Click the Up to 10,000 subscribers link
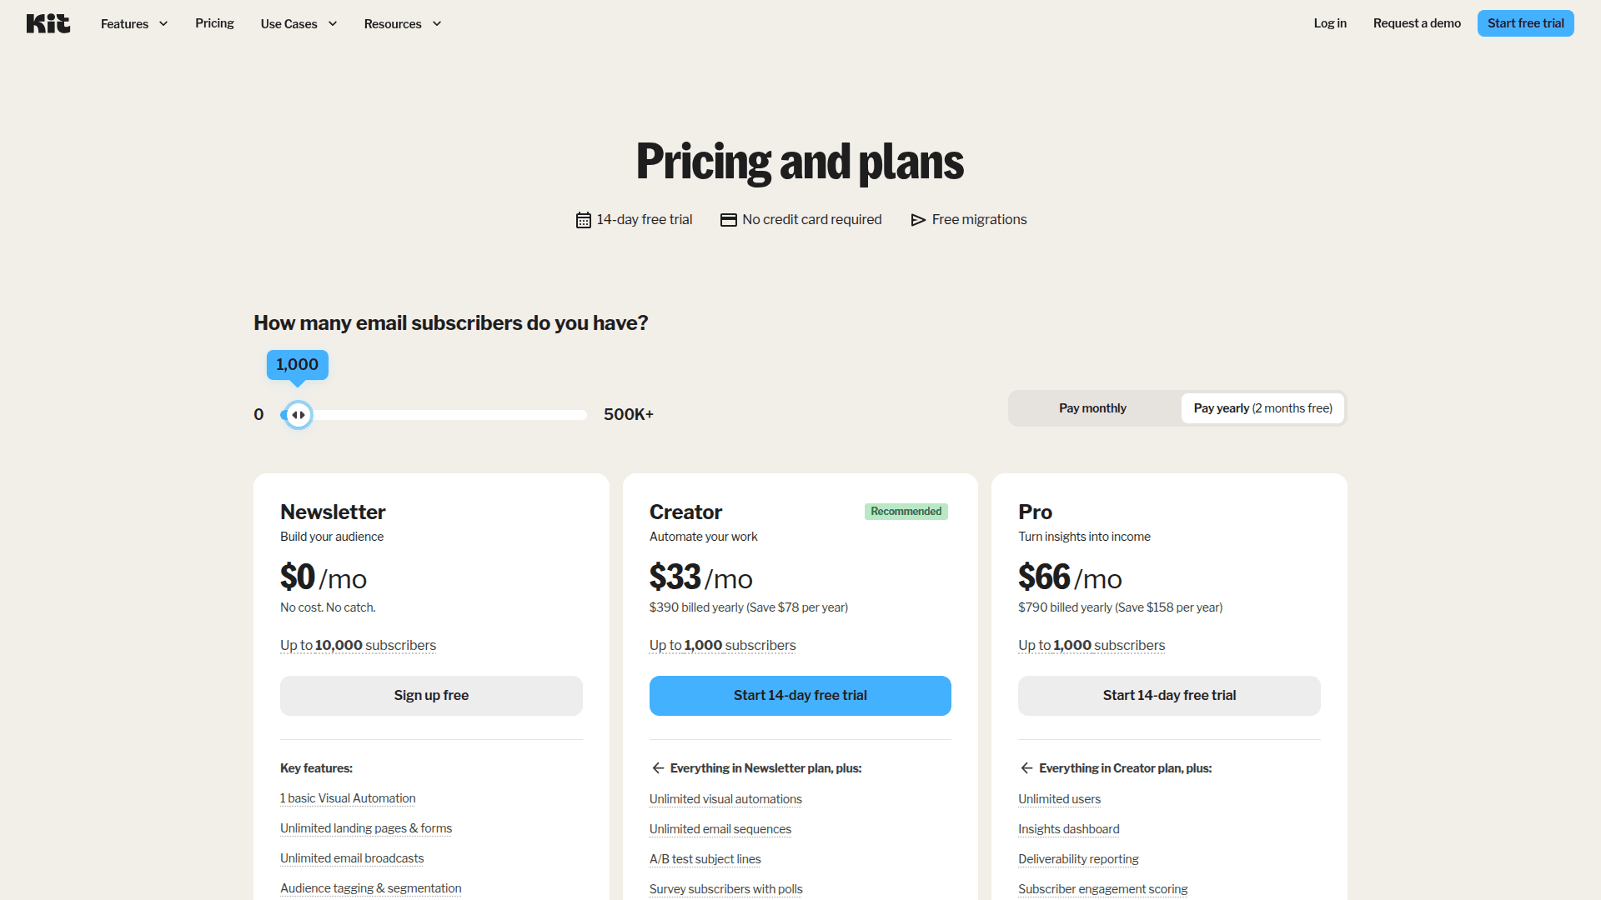1601x900 pixels. [x=357, y=645]
